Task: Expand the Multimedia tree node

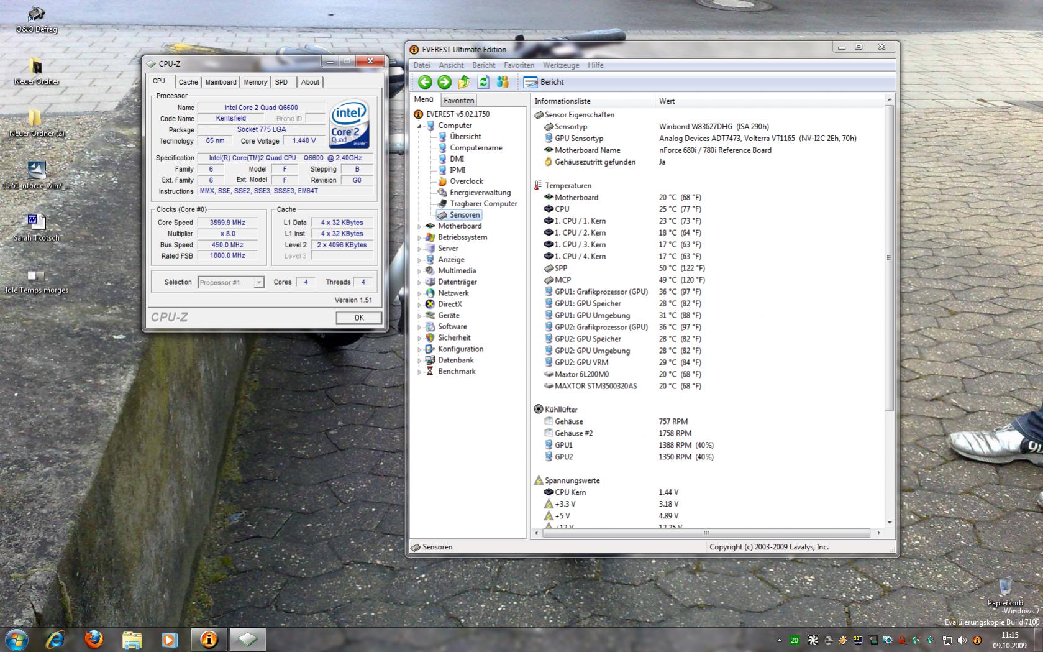Action: [x=419, y=271]
